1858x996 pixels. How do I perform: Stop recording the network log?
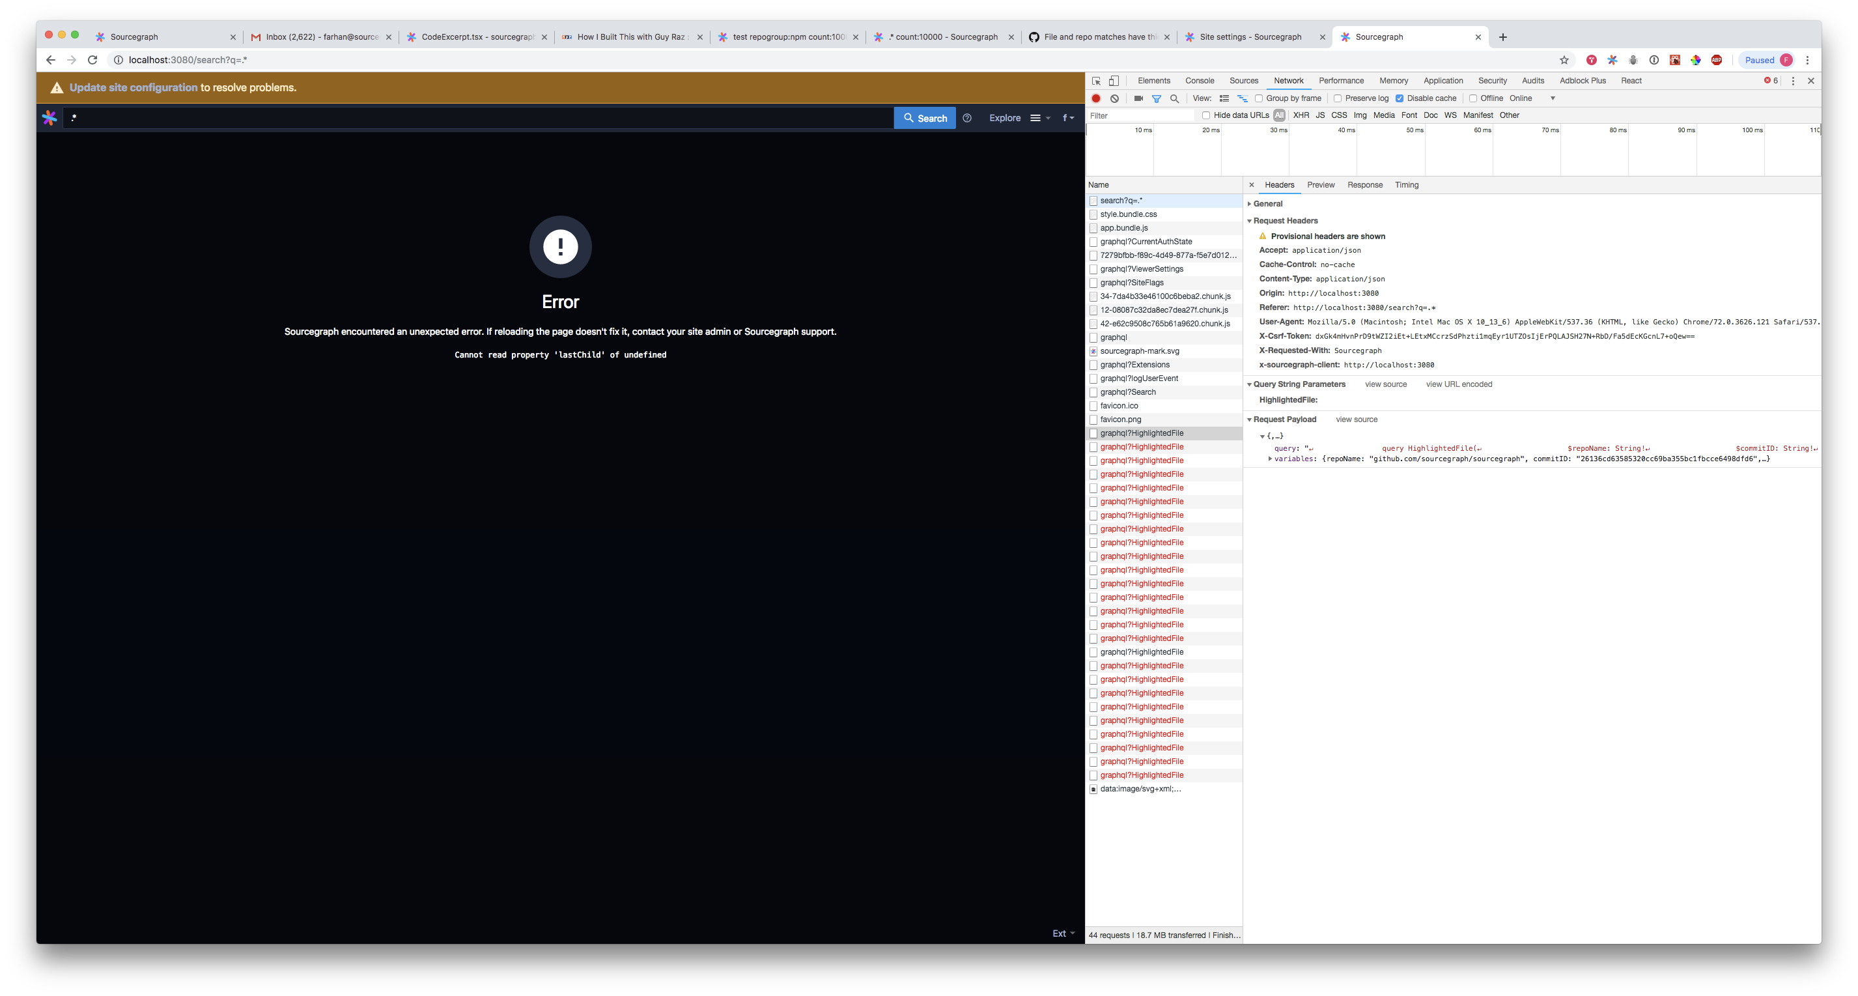[x=1095, y=98]
